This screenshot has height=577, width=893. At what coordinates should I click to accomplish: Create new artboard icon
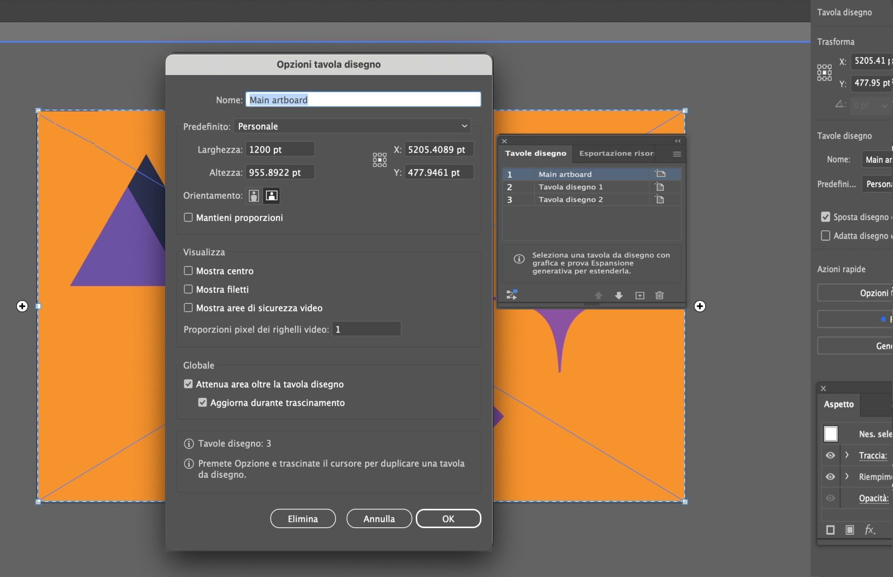640,295
